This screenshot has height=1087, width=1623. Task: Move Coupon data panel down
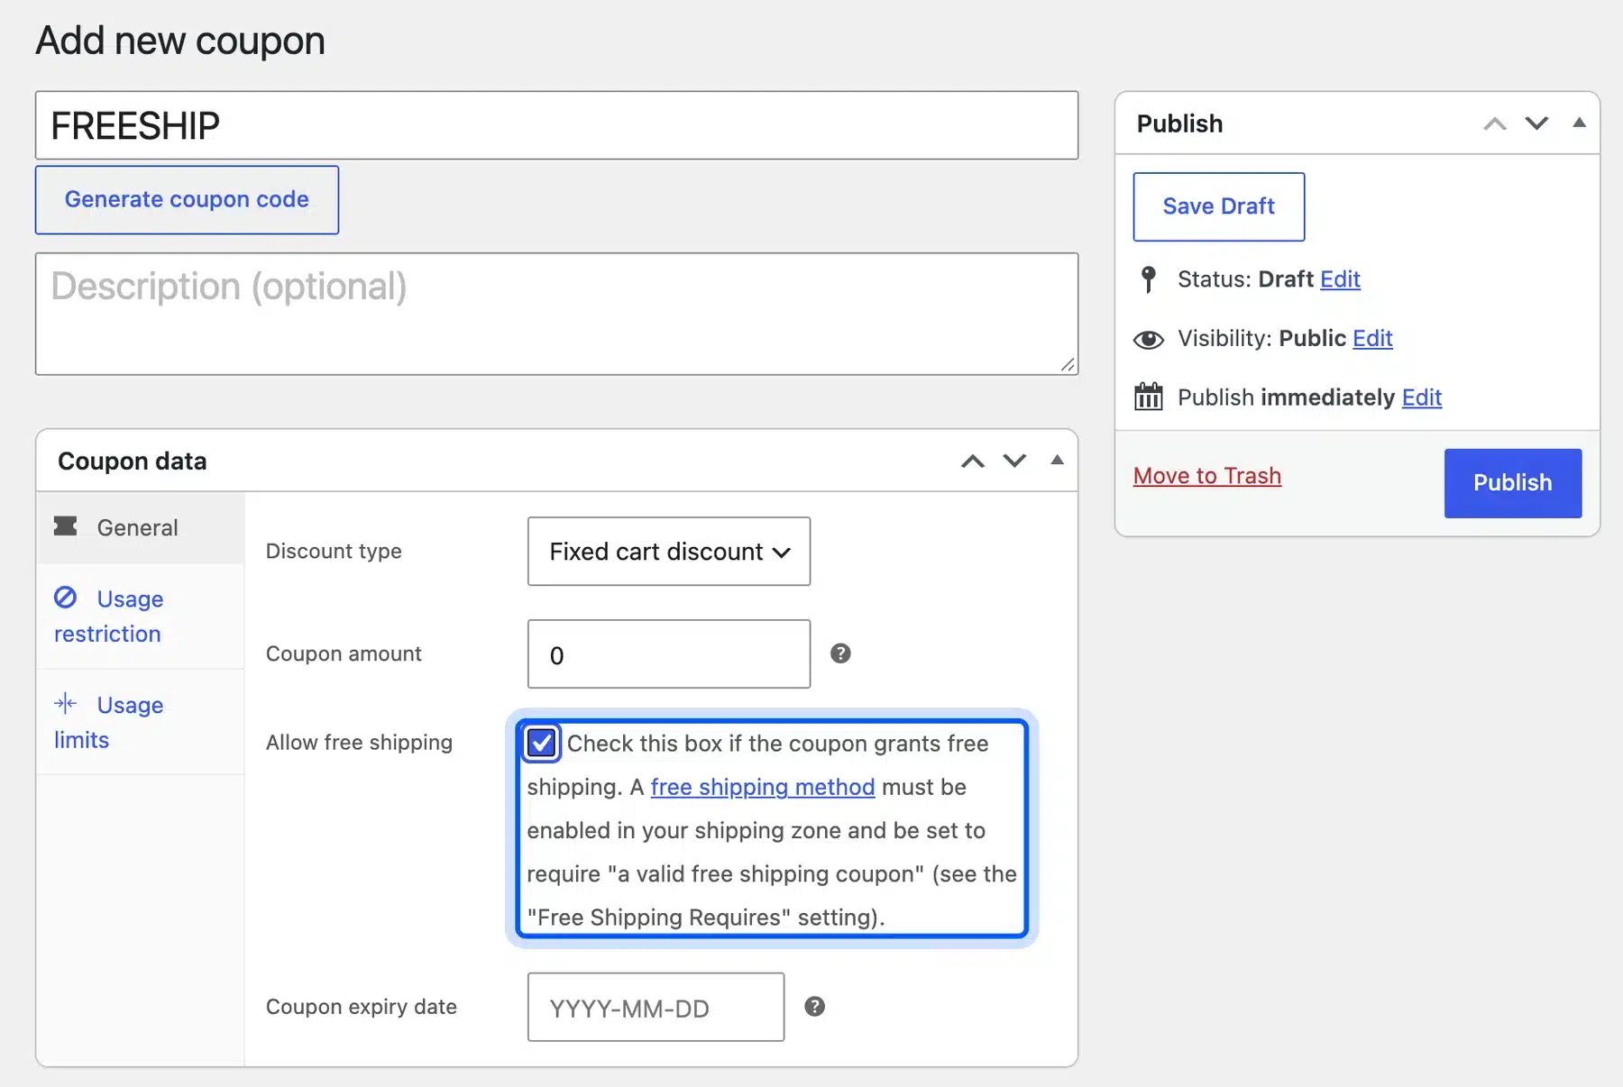coord(1014,461)
